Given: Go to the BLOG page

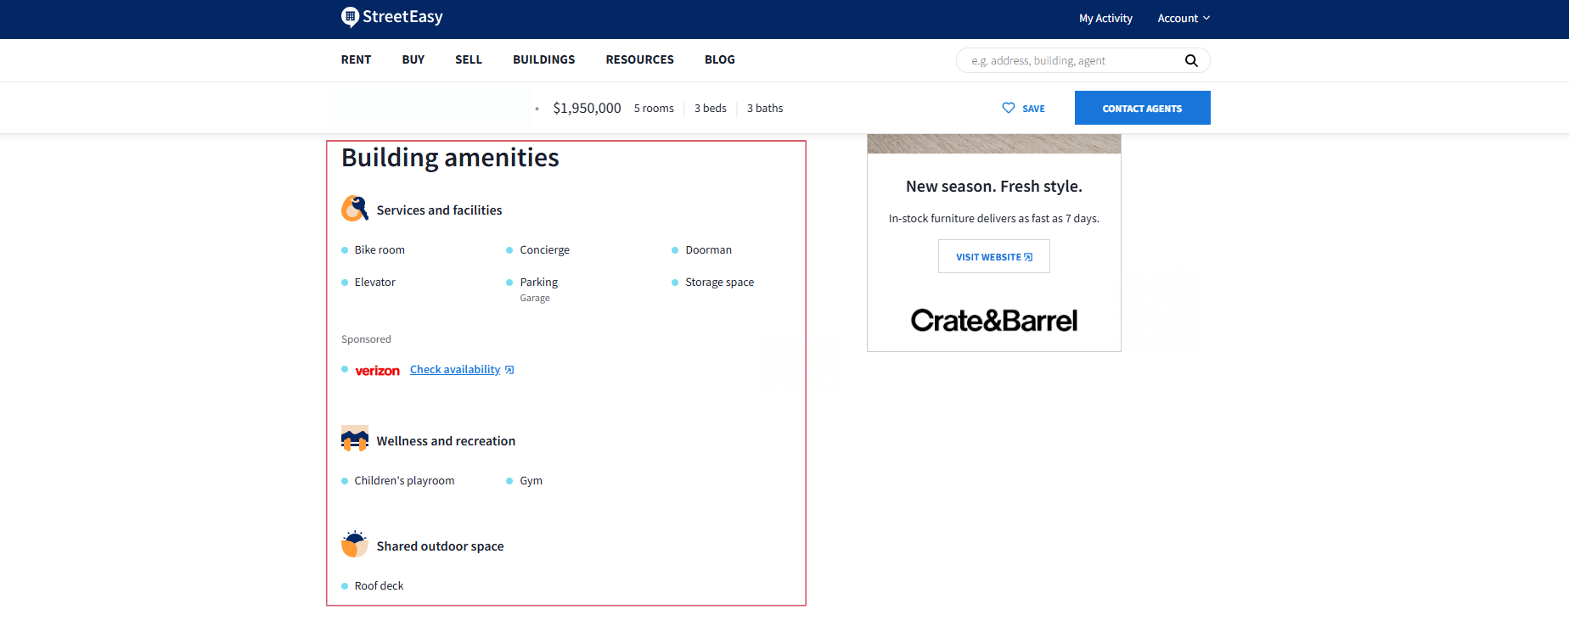Looking at the screenshot, I should click(x=720, y=59).
